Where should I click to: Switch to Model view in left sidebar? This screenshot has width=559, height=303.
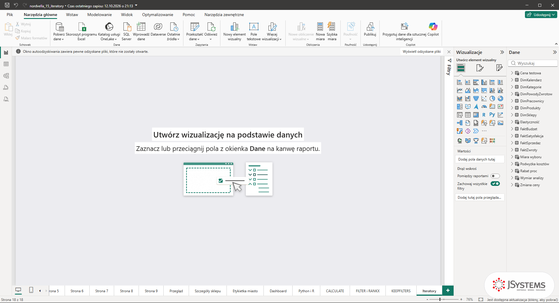6,76
